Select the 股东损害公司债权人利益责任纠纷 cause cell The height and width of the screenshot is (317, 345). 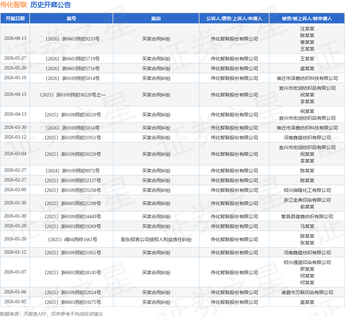156,239
